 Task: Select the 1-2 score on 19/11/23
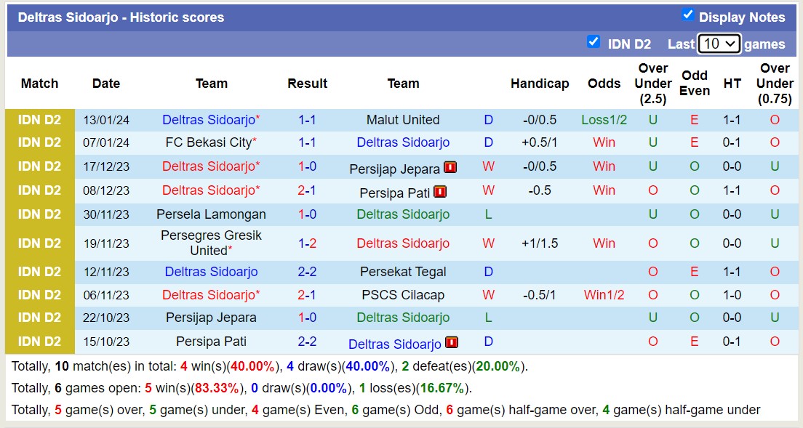click(x=307, y=243)
